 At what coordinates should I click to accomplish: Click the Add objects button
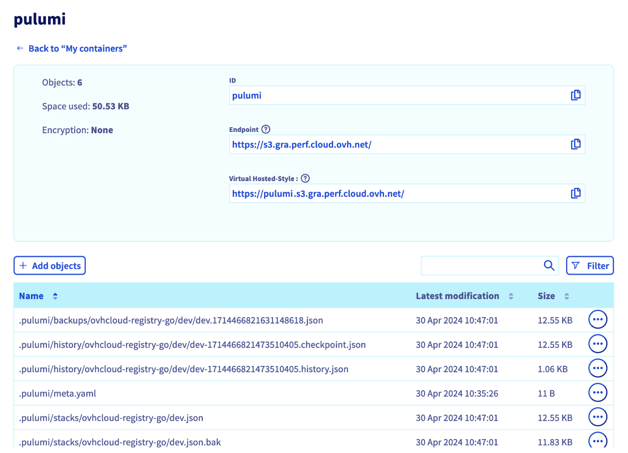pos(49,265)
